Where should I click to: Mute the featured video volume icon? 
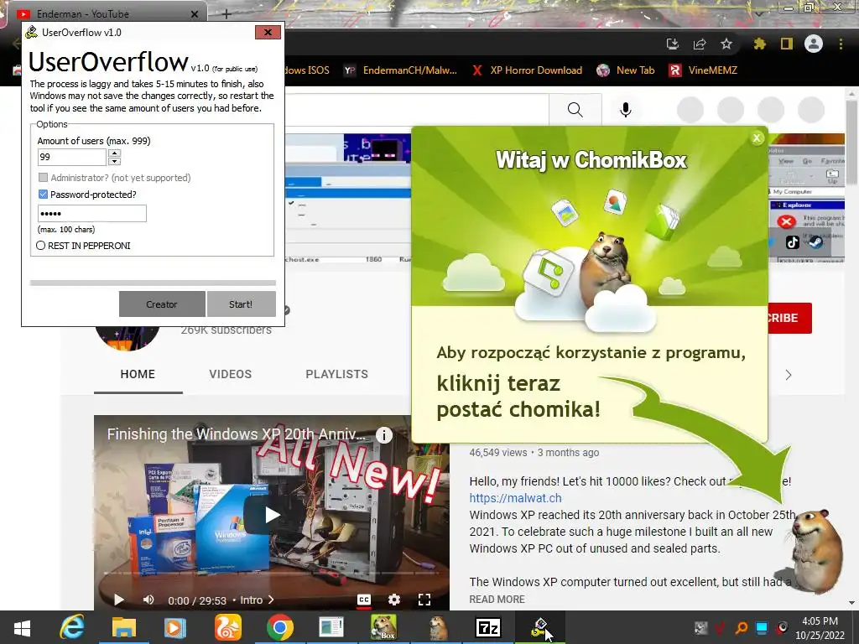click(148, 600)
